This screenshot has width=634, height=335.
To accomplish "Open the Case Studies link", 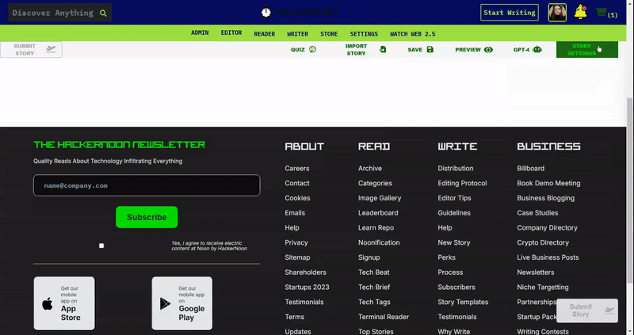I will [537, 213].
